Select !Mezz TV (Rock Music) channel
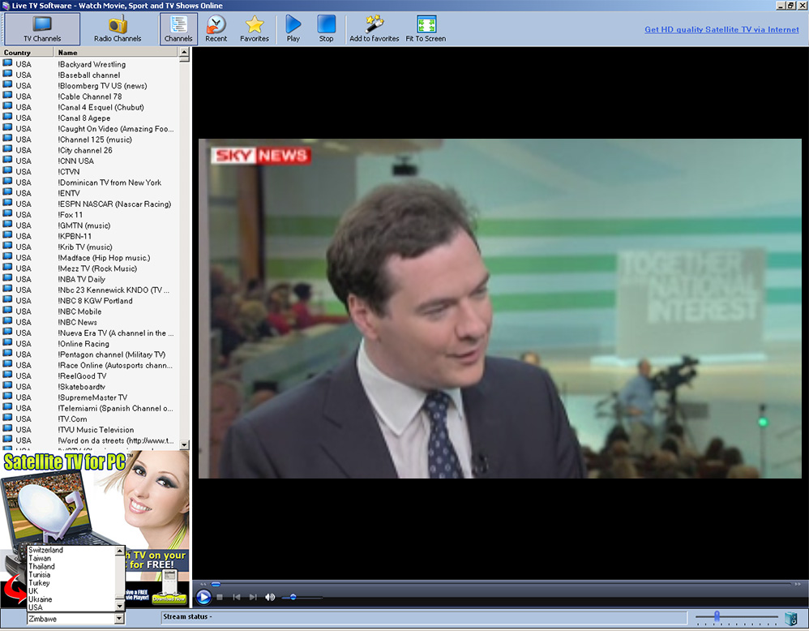 97,268
